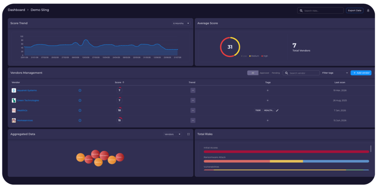
Task: Go to Dashboard breadcrumb
Action: pos(16,10)
